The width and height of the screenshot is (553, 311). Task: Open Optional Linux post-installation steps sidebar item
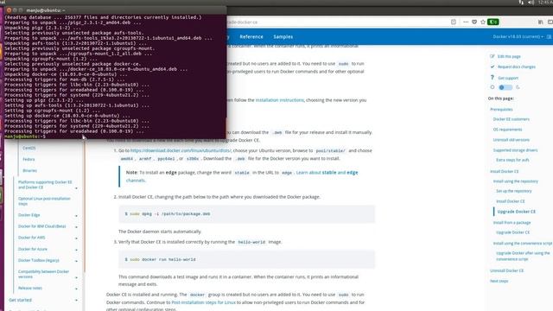point(44,201)
